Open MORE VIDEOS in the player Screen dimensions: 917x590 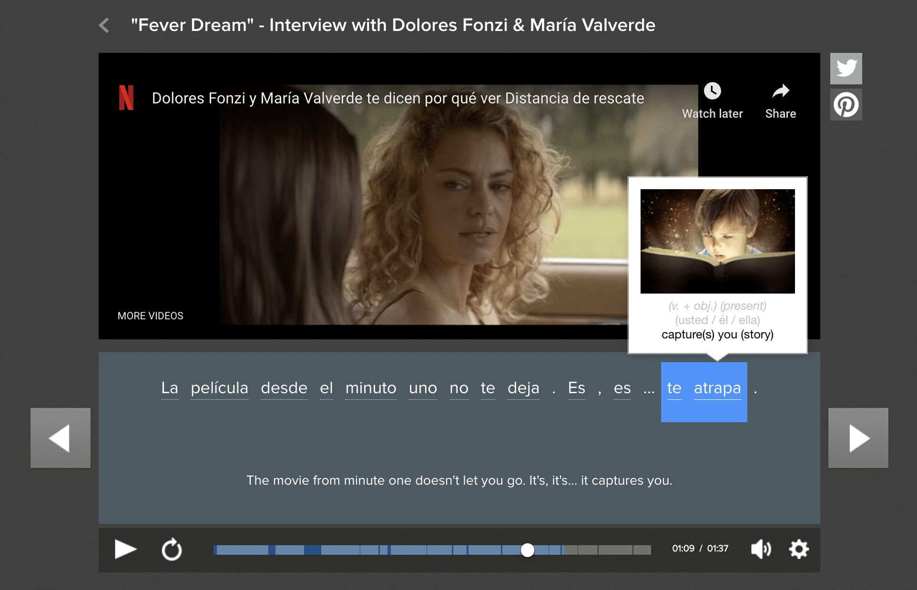coord(150,315)
